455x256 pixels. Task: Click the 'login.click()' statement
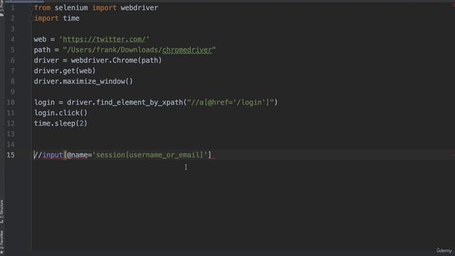coord(60,113)
